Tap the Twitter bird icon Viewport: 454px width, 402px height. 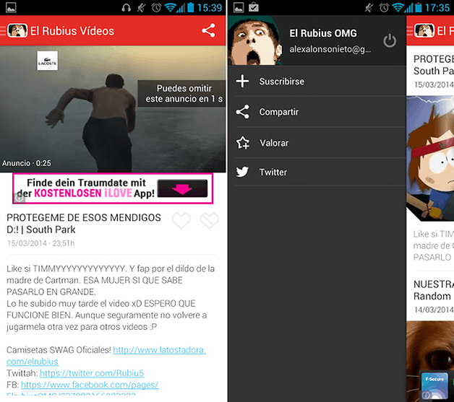[242, 172]
